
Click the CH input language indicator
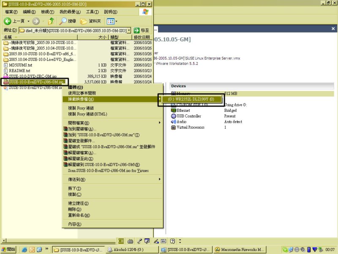point(121,241)
